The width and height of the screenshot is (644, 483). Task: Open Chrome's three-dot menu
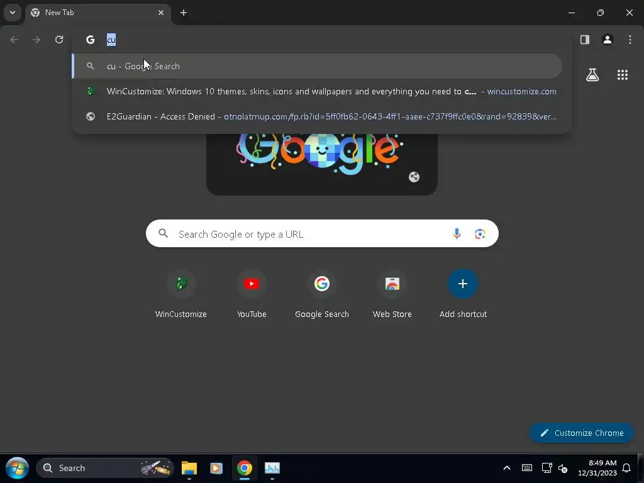pos(630,40)
